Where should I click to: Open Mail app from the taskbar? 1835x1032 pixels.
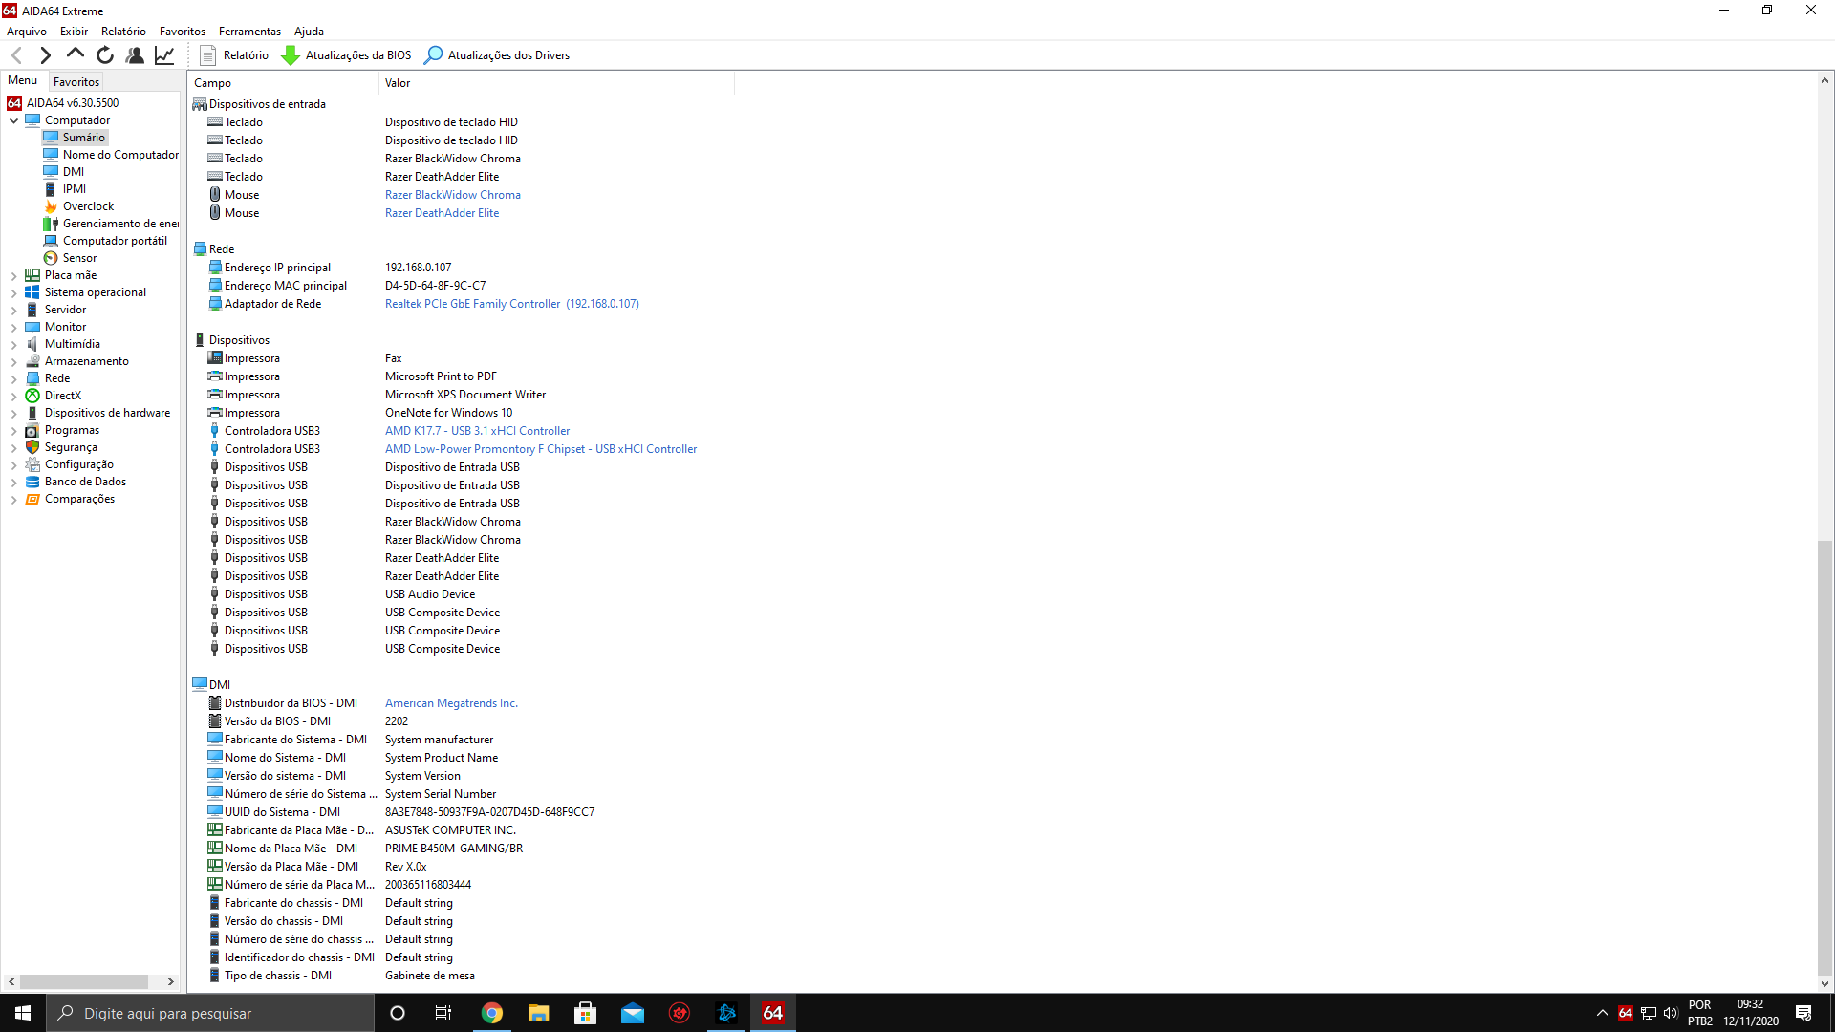point(632,1013)
